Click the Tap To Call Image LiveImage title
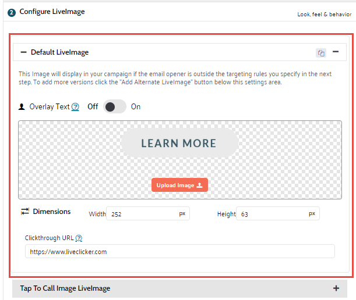 point(65,288)
